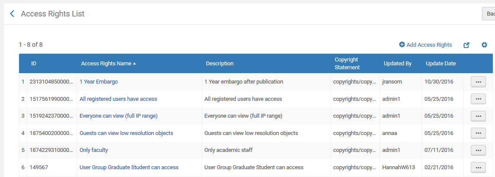Screen dimensions: 495x177
Task: Click Add Access Rights link
Action: coord(425,45)
